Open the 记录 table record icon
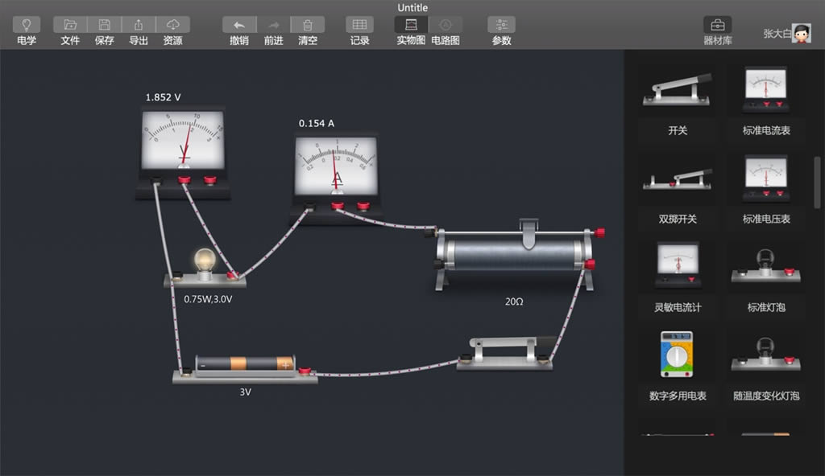 click(359, 25)
